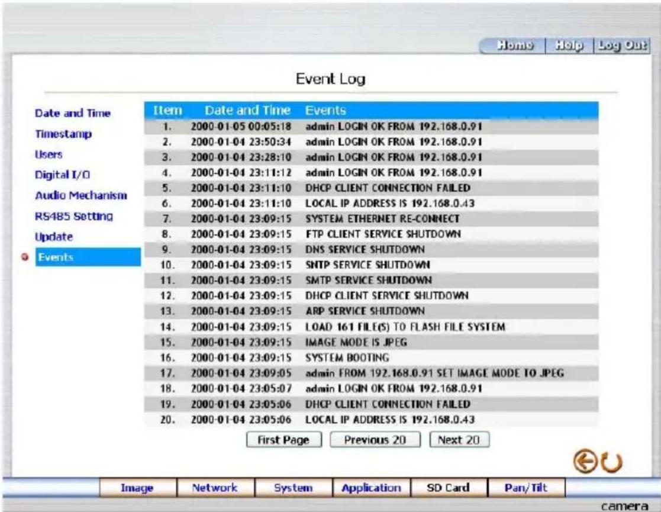The width and height of the screenshot is (661, 512).
Task: Click the orange refresh icon
Action: [x=612, y=463]
